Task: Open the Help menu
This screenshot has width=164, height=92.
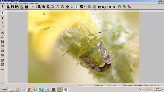Action: point(36,3)
